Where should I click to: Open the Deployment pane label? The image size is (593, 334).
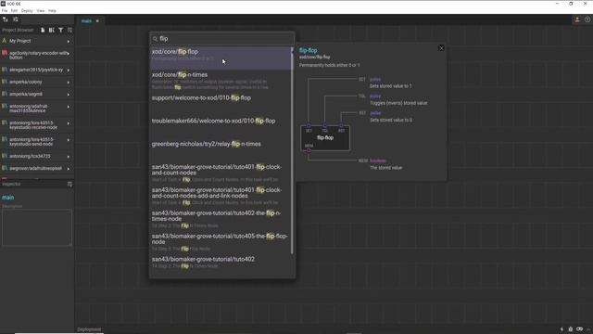tap(89, 329)
